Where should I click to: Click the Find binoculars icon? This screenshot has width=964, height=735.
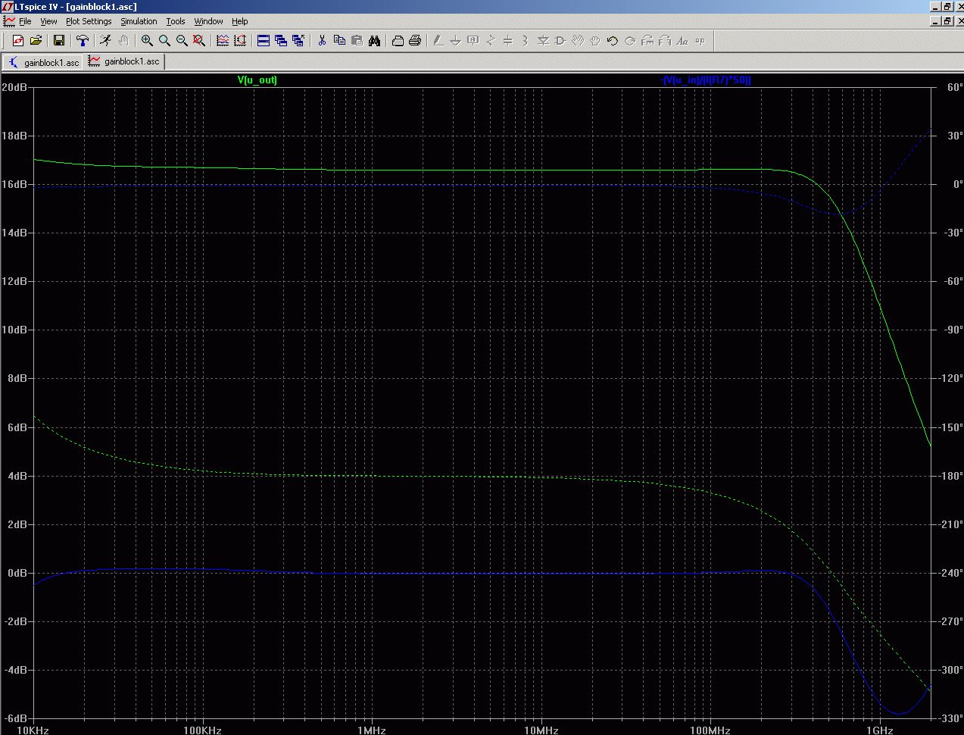pos(374,40)
